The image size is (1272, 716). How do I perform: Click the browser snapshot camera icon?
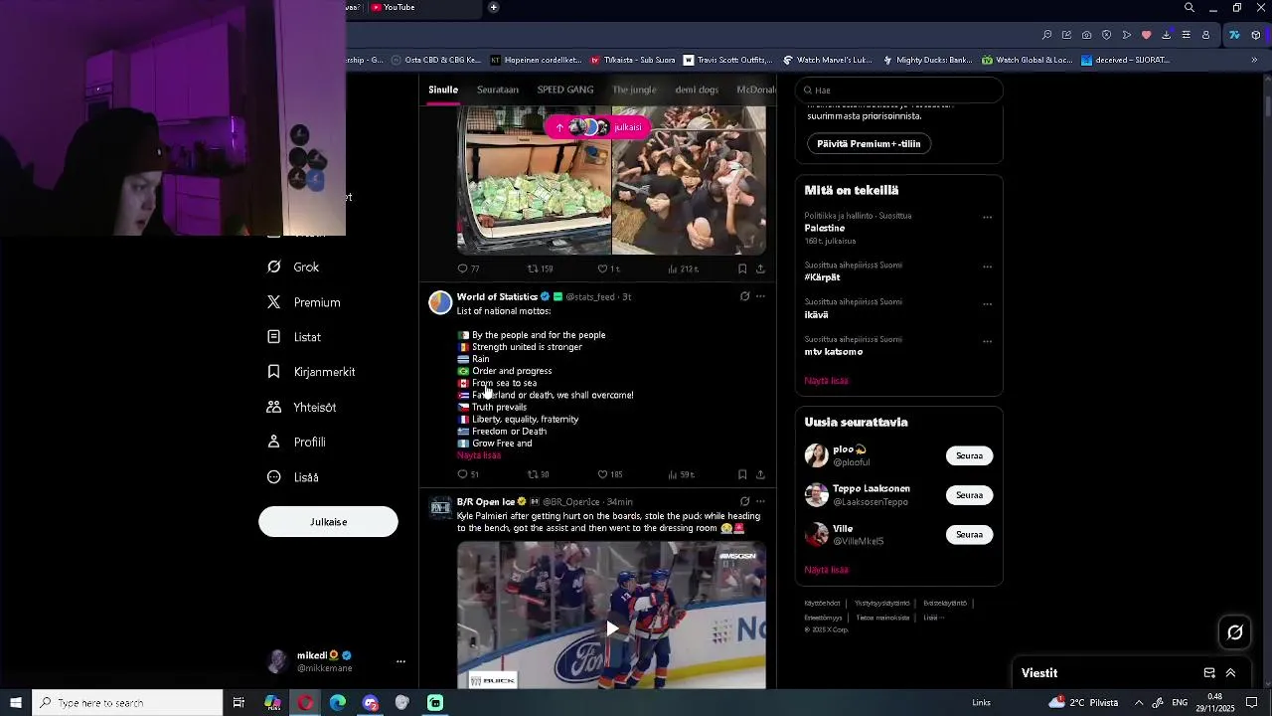coord(1086,35)
